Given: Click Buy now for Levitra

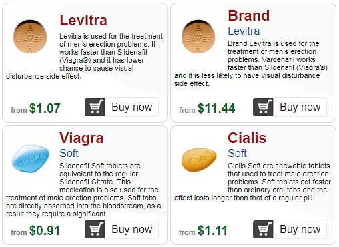Looking at the screenshot, I should click(132, 107).
